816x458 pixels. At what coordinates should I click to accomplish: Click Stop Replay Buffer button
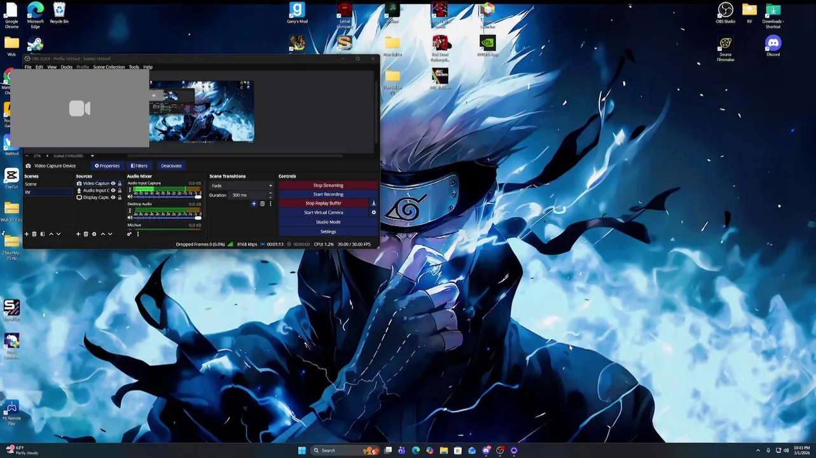[x=324, y=203]
